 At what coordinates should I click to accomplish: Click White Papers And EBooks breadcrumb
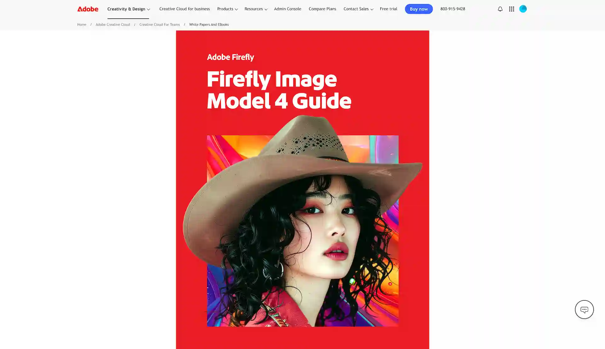pyautogui.click(x=209, y=25)
